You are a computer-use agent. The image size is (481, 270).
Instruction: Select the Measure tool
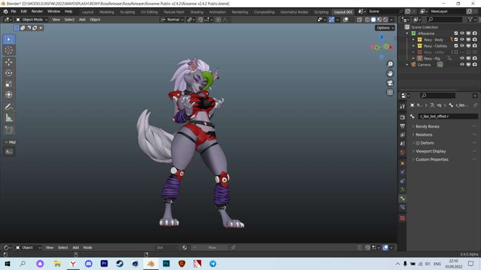[9, 118]
